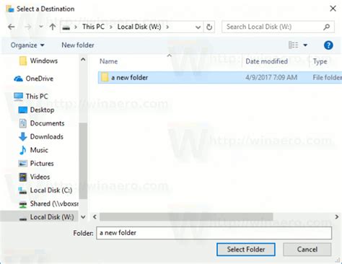Click the horizontal scrollbar left arrow
Image resolution: width=342 pixels, height=264 pixels.
pyautogui.click(x=95, y=217)
